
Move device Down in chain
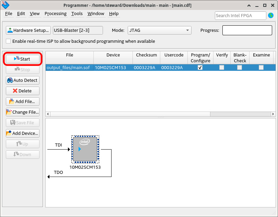[x=23, y=155]
